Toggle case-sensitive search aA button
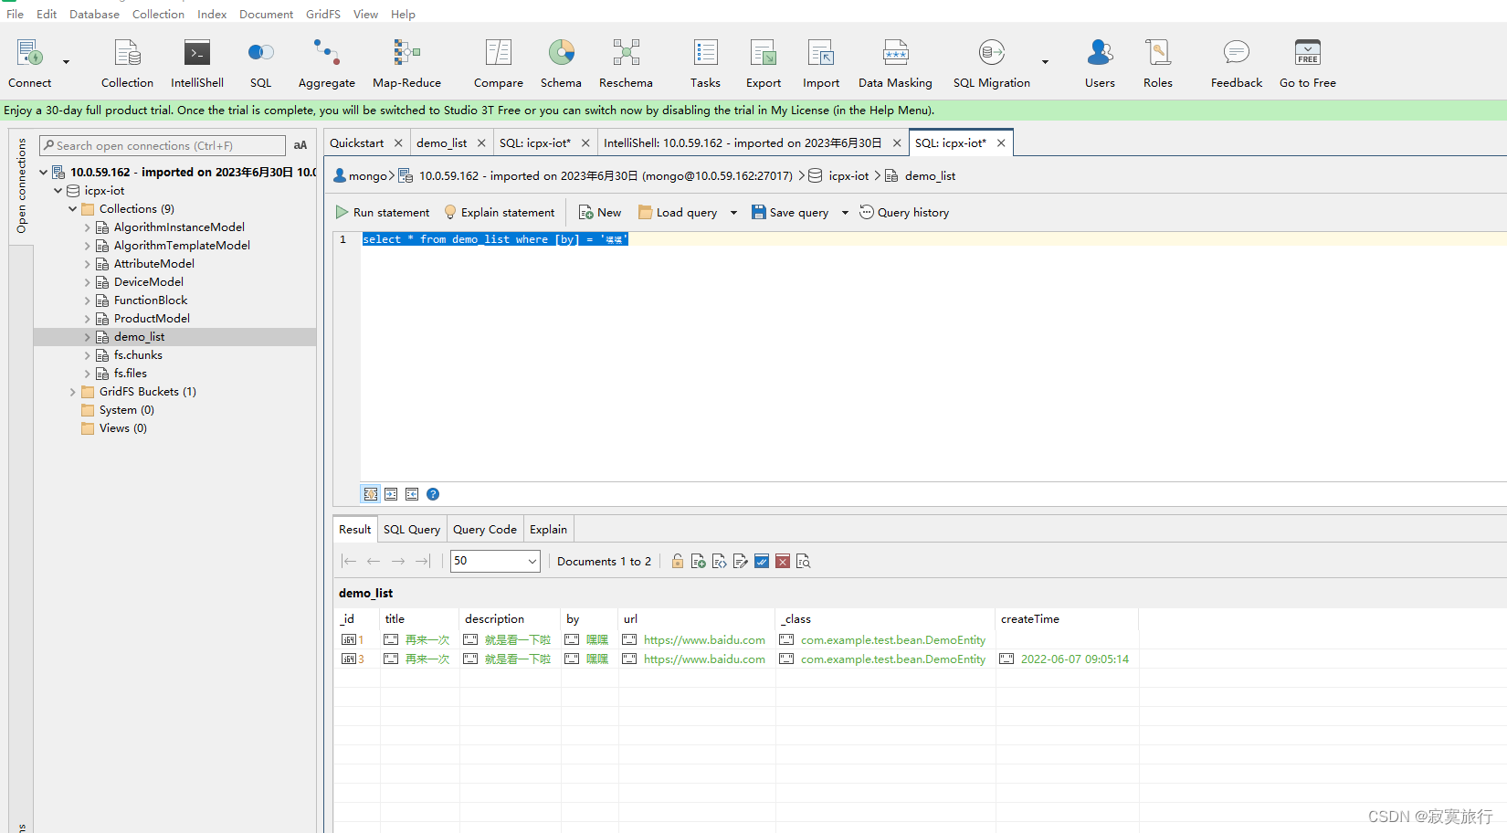Screen dimensions: 1507x833 (300, 145)
